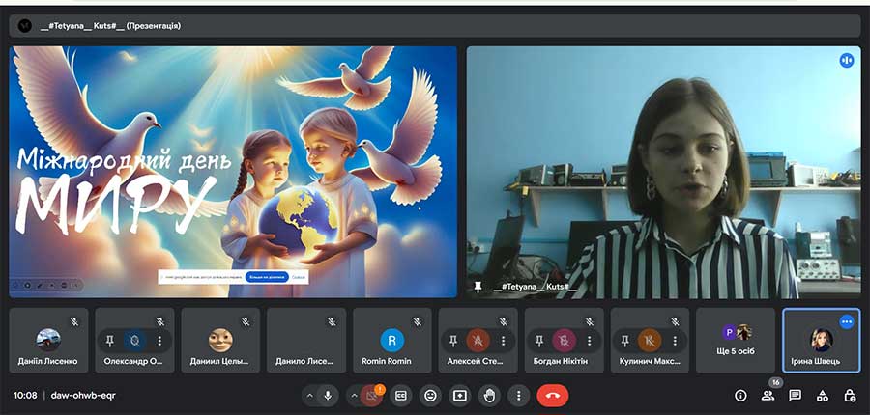
Task: Open more options three-dot menu in call bar
Action: [x=519, y=396]
